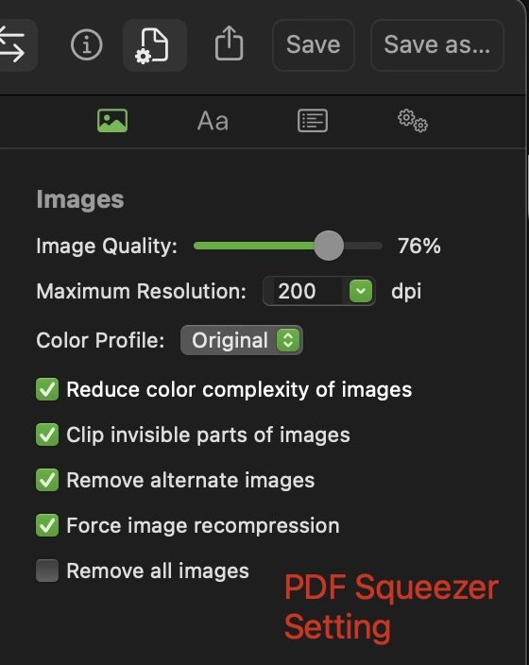The image size is (529, 665).
Task: Open the Color Profile Original dropdown
Action: pyautogui.click(x=242, y=340)
